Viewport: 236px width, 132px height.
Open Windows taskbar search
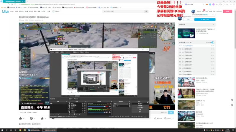6,130
